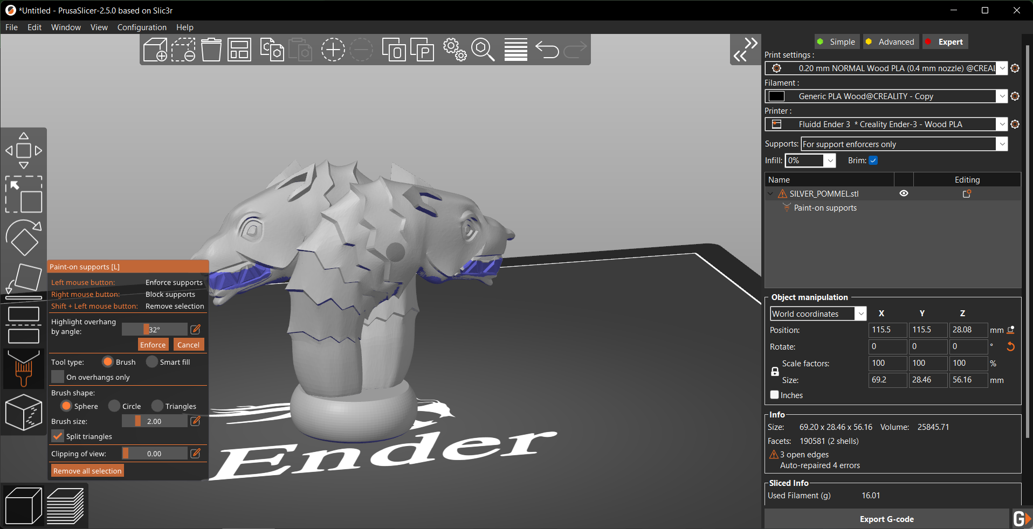Open the settings gears toolbar icon

point(454,50)
